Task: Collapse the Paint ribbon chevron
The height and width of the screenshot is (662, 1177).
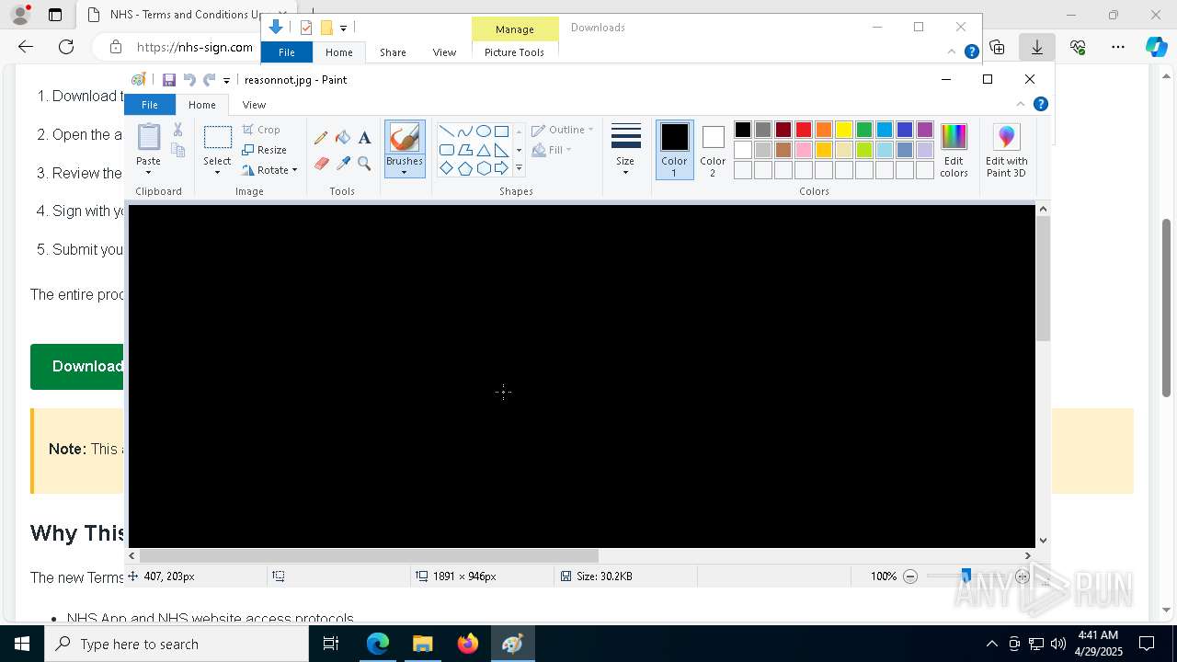Action: [x=1020, y=104]
